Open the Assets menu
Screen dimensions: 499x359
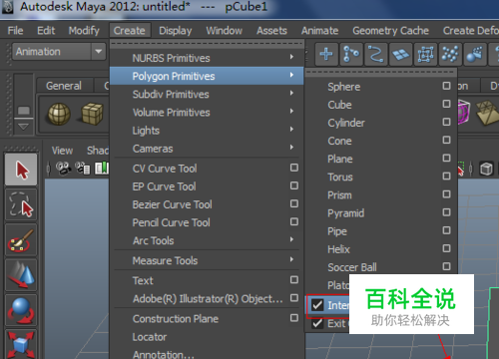pyautogui.click(x=271, y=31)
